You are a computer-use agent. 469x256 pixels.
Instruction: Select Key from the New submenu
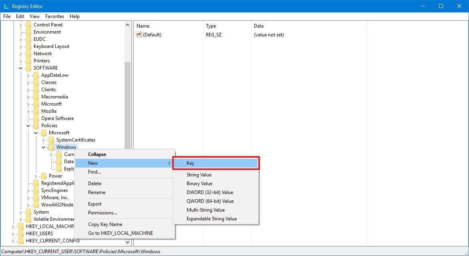click(216, 163)
